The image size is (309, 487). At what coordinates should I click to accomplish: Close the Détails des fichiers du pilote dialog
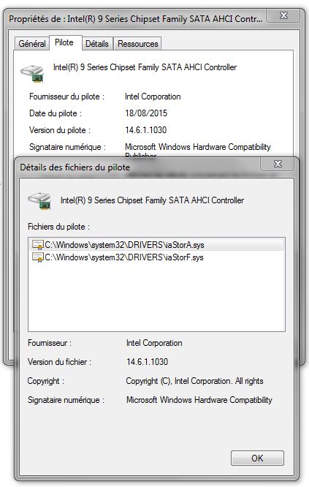click(278, 164)
